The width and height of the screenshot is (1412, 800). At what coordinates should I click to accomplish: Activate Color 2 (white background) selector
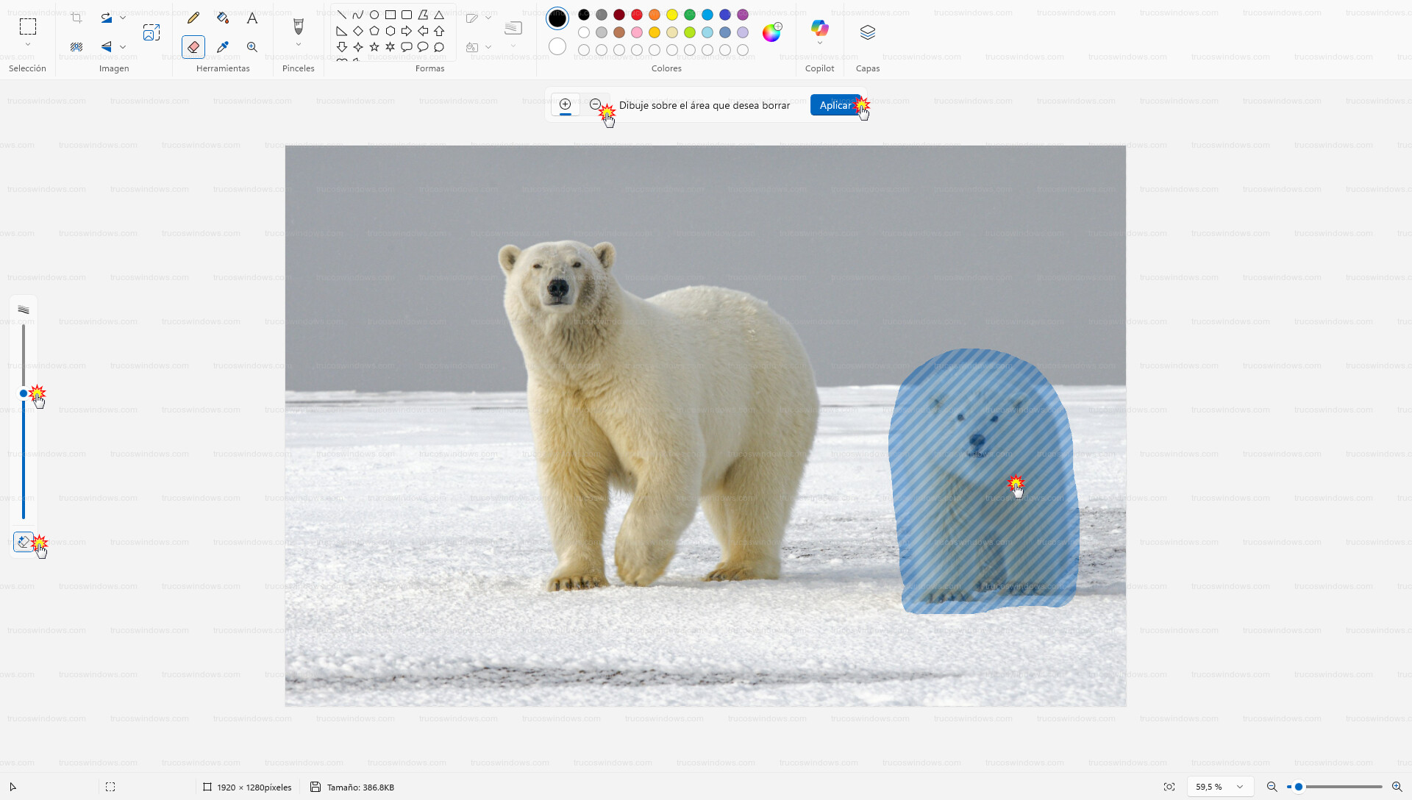[557, 46]
